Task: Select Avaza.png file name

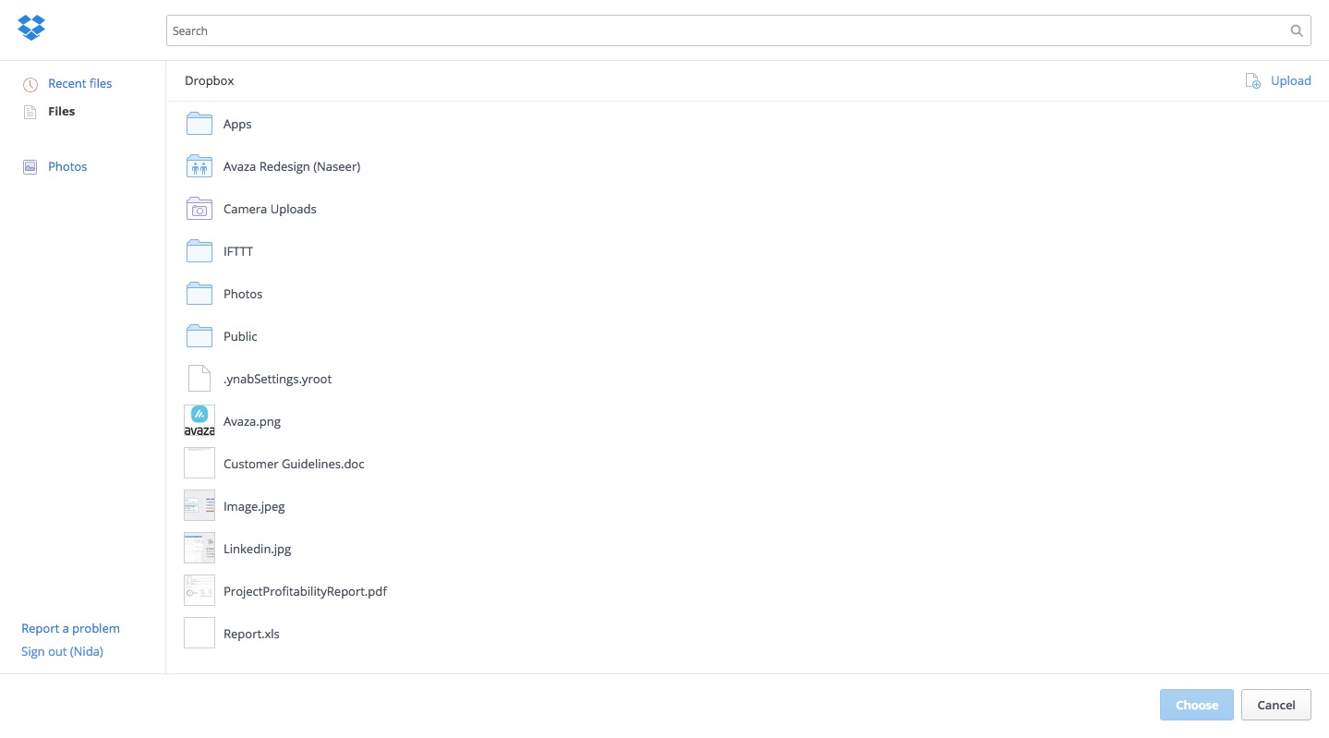Action: point(252,422)
